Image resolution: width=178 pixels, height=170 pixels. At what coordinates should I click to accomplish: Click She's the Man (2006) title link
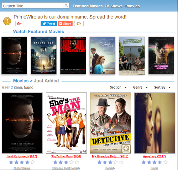pyautogui.click(x=66, y=156)
